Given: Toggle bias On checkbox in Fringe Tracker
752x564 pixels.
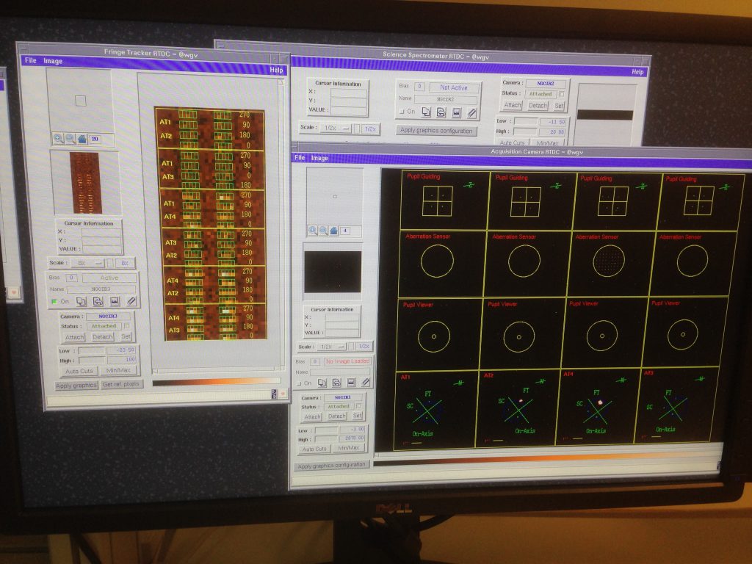Looking at the screenshot, I should coord(54,301).
